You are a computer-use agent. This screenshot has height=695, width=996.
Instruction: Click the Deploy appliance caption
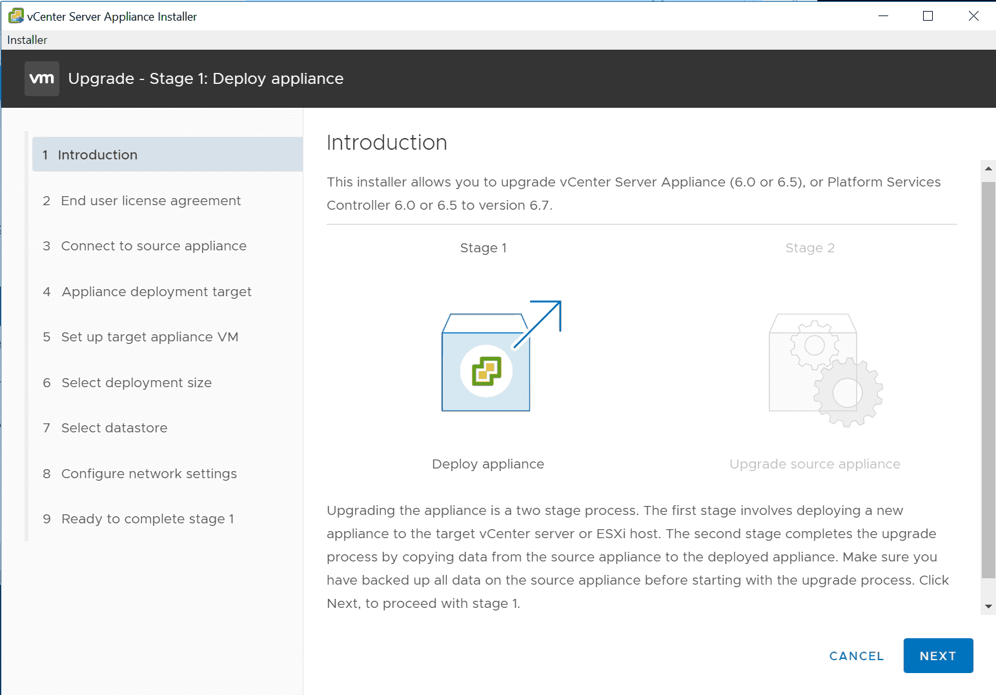click(x=488, y=464)
